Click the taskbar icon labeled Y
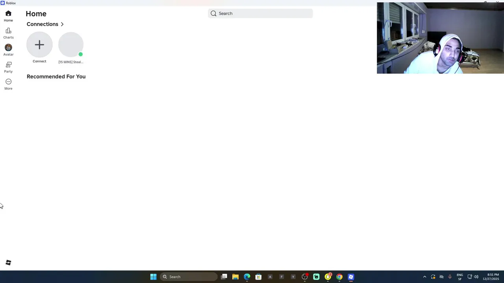504x283 pixels. pyautogui.click(x=293, y=277)
